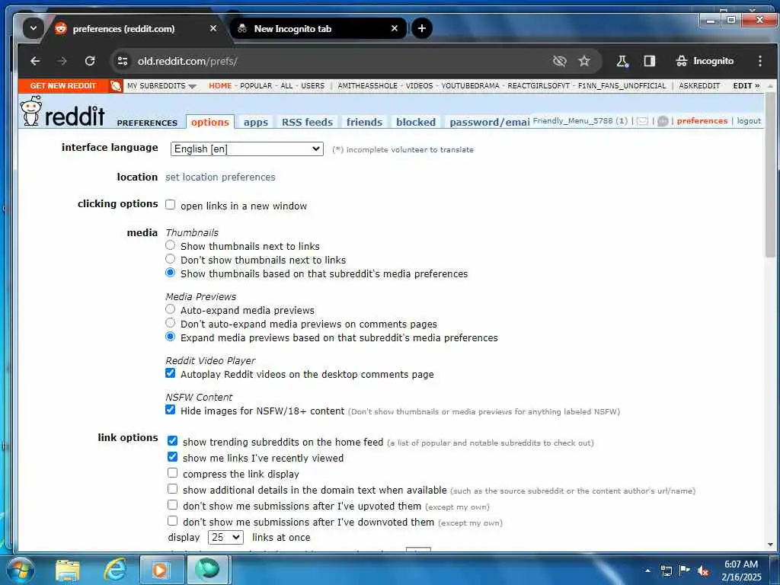Open the friends tab
The width and height of the screenshot is (780, 585).
[364, 122]
